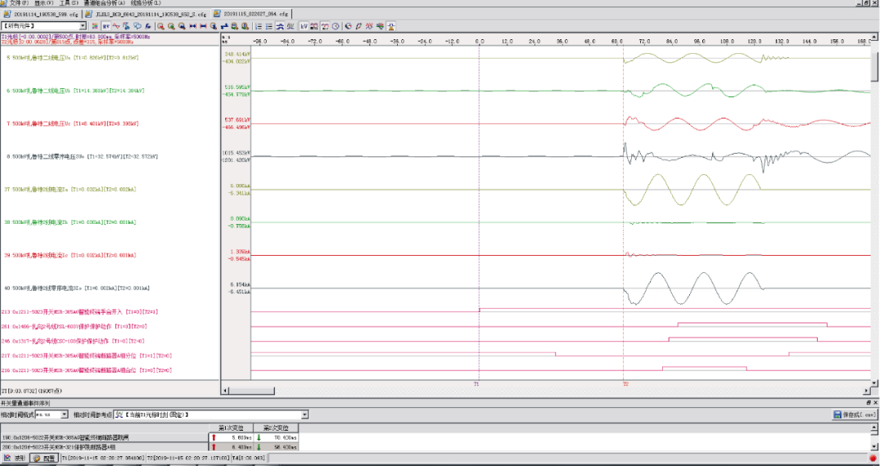This screenshot has height=470, width=884.
Task: Click the red record indicator in status bar
Action: (873, 459)
